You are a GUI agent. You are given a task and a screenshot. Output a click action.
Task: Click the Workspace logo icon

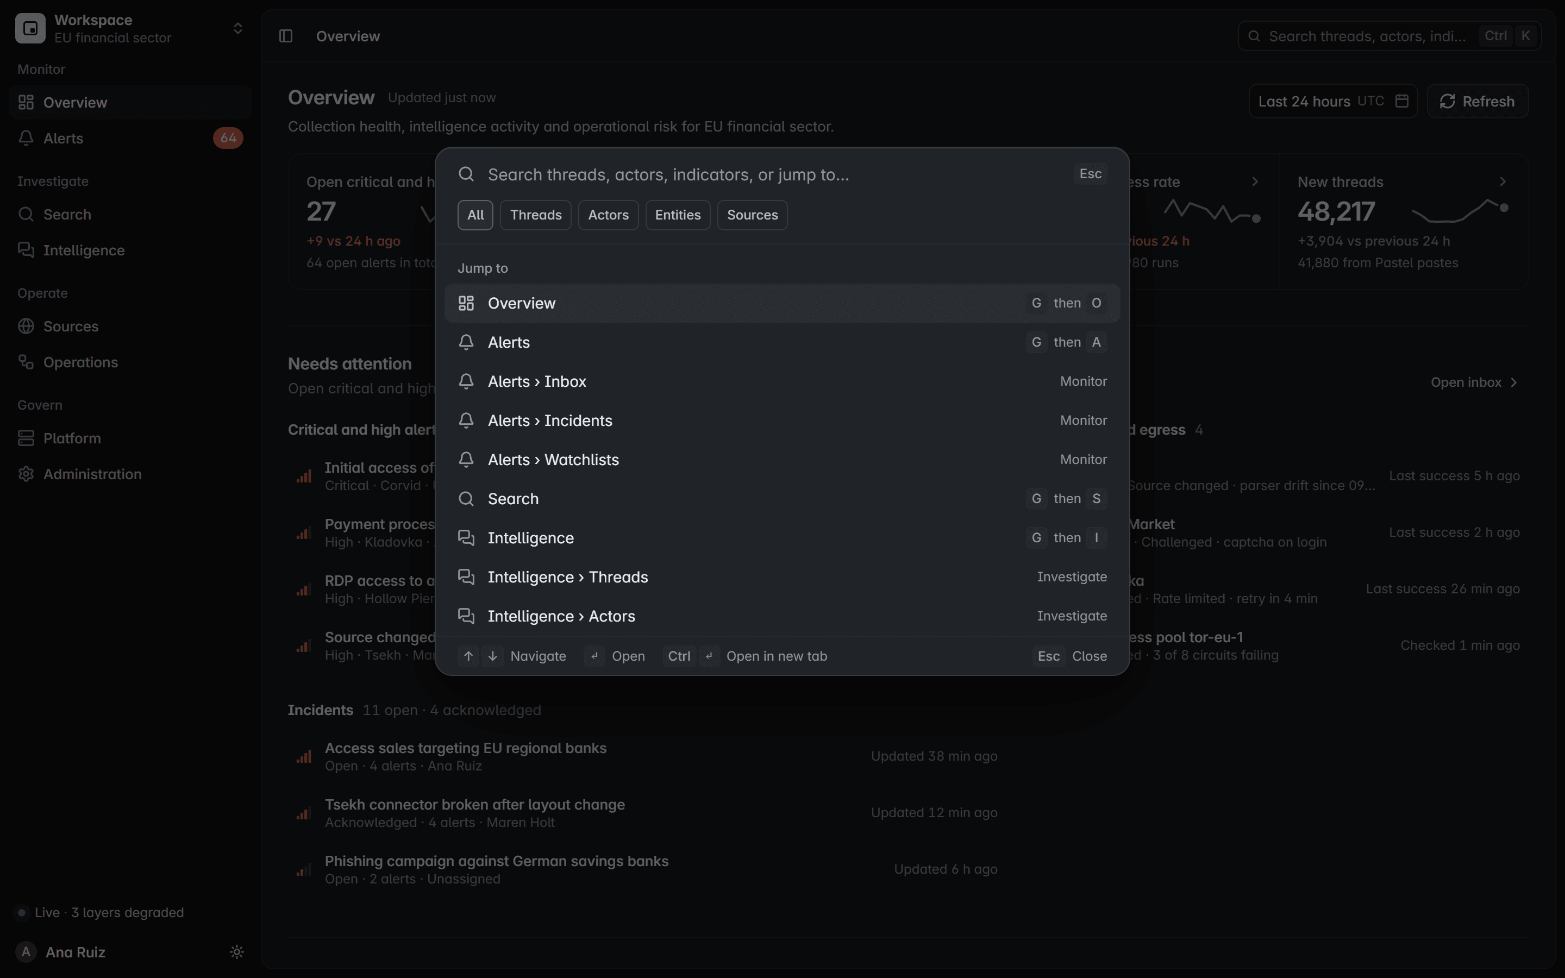[x=30, y=28]
